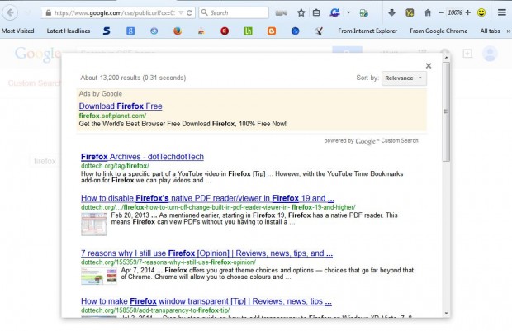The width and height of the screenshot is (512, 331).
Task: Open the From Google Chrome bookmarks folder
Action: (439, 31)
